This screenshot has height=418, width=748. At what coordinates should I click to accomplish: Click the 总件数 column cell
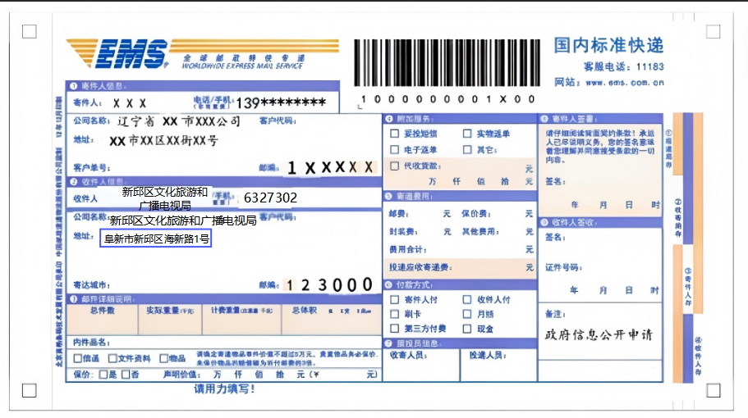102,320
